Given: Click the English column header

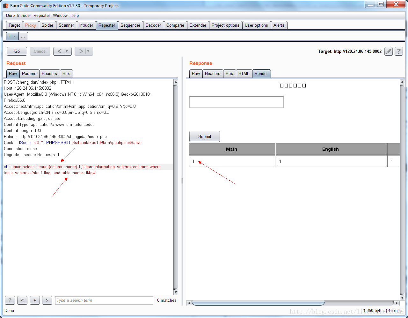Looking at the screenshot, I should (331, 149).
